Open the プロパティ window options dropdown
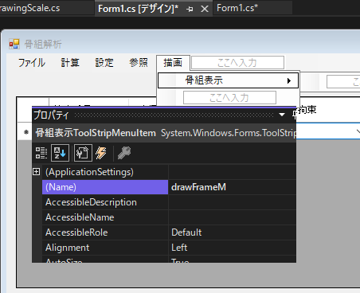Viewport: 360px width, 293px height. (282, 115)
